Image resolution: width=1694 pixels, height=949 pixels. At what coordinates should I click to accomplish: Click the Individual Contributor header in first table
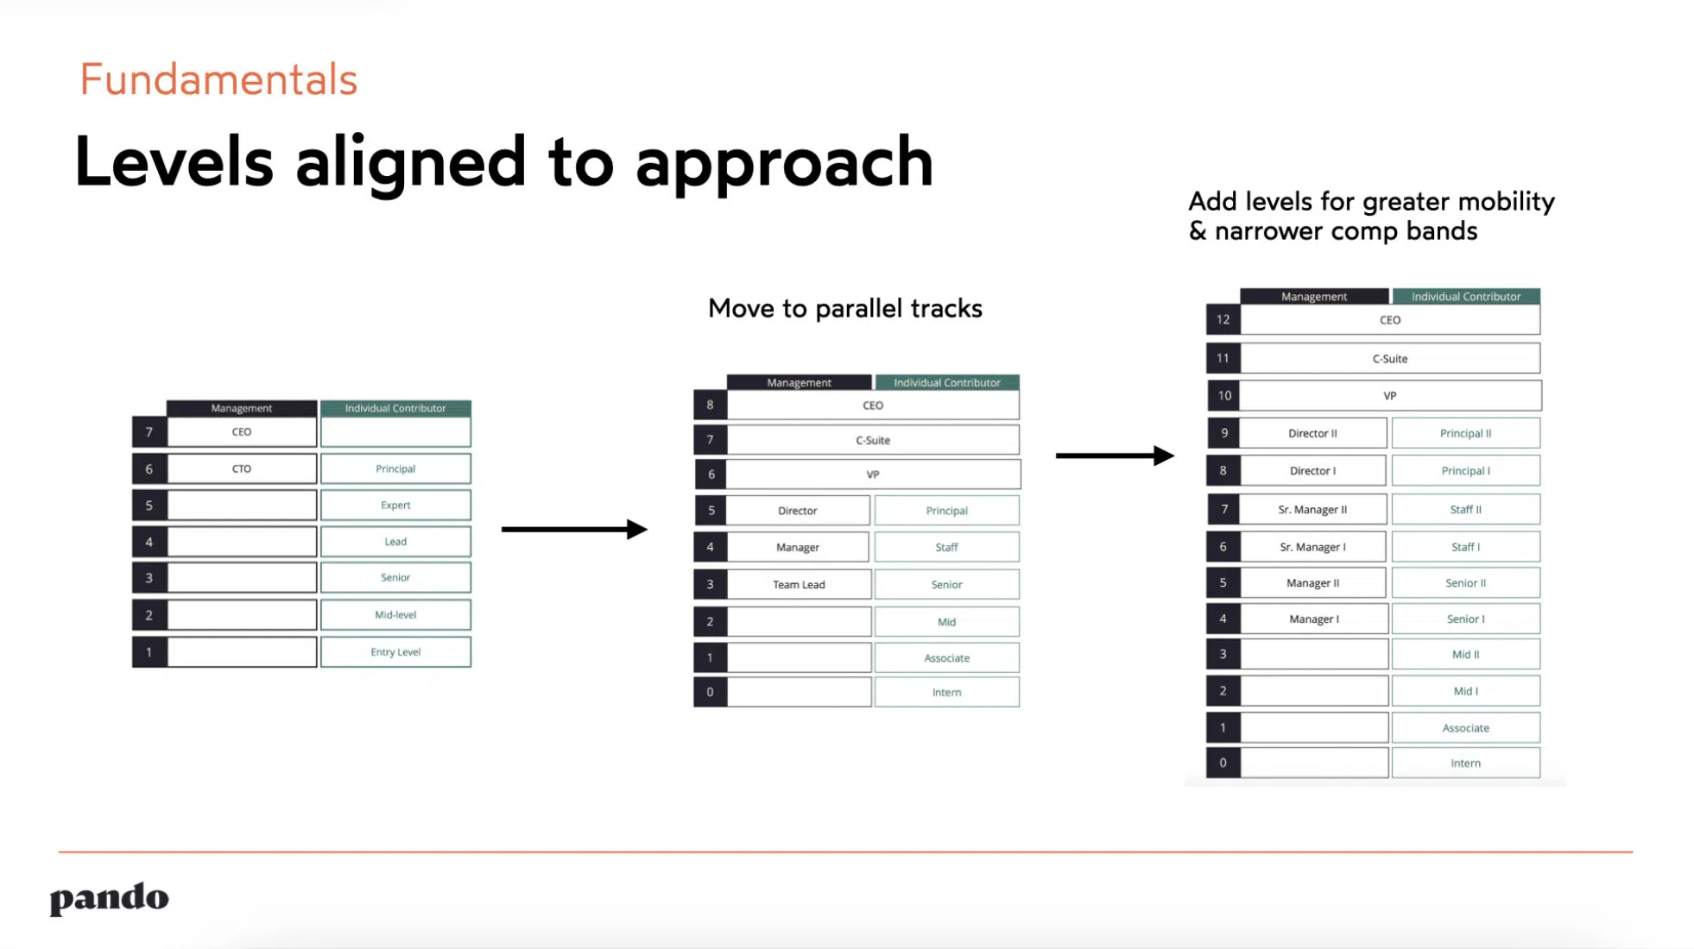395,408
